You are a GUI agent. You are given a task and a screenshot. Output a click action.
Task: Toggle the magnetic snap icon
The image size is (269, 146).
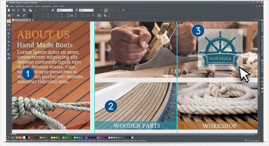[x=106, y=10]
